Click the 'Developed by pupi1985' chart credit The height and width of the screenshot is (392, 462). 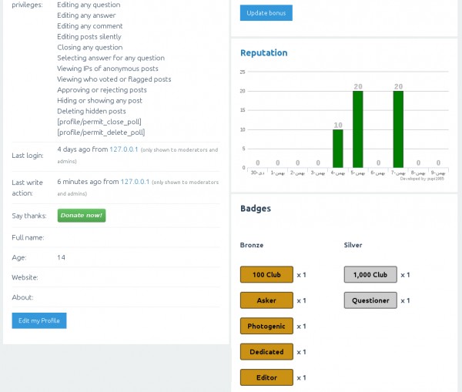coord(422,179)
